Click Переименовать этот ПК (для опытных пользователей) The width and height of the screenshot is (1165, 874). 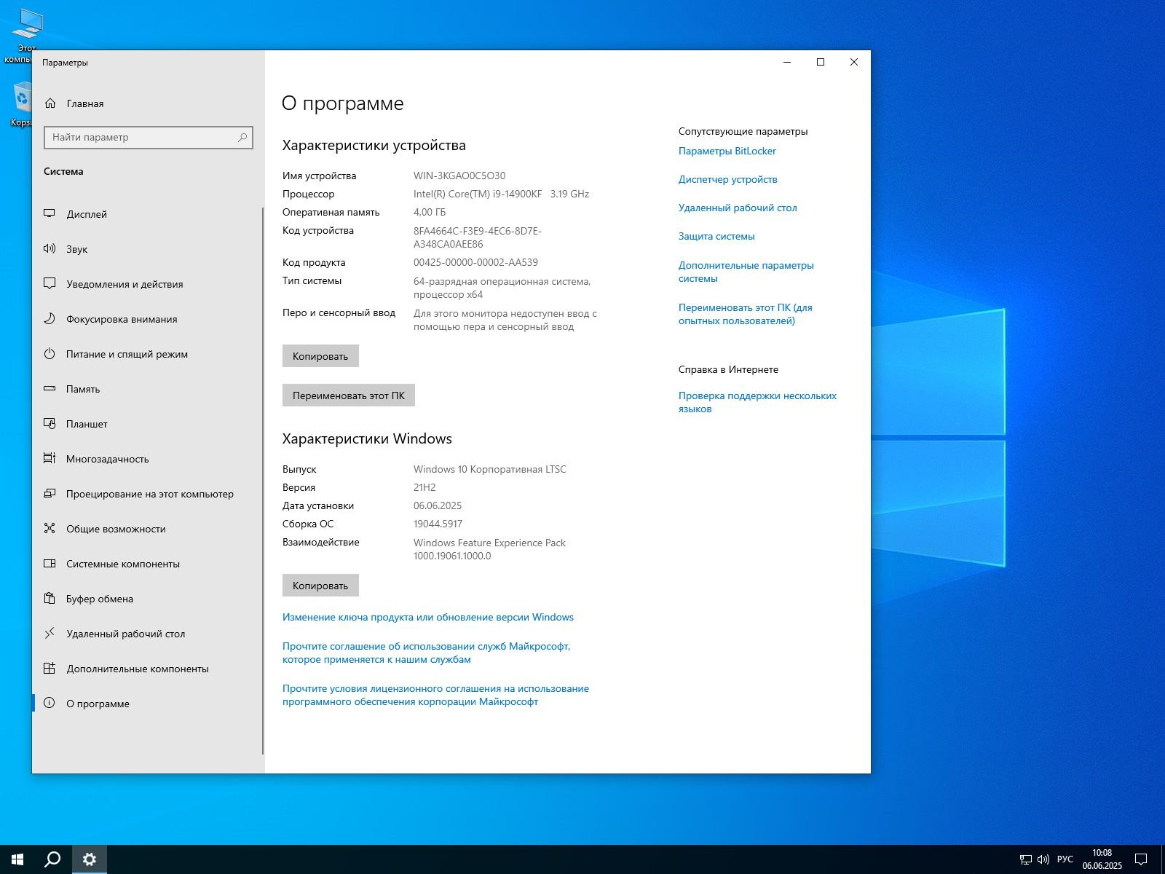pos(746,314)
